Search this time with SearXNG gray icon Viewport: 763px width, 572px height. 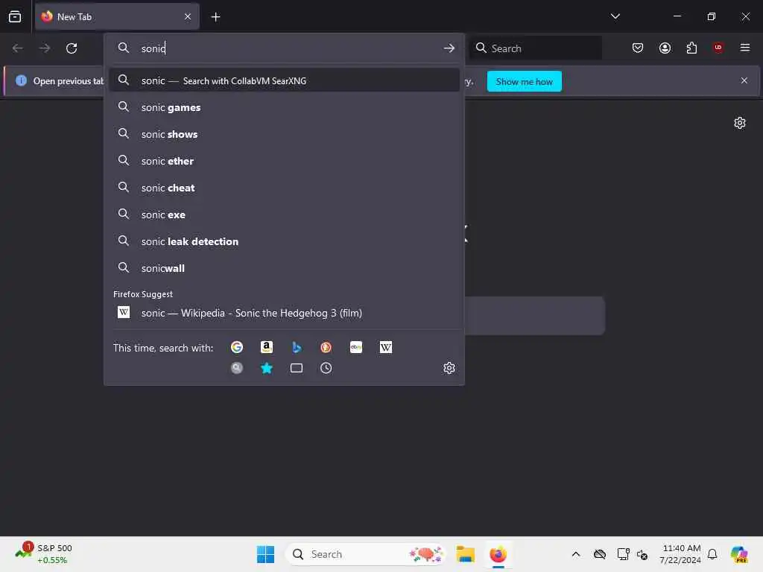click(237, 368)
